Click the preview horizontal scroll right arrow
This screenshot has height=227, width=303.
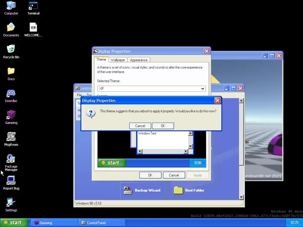point(186,151)
